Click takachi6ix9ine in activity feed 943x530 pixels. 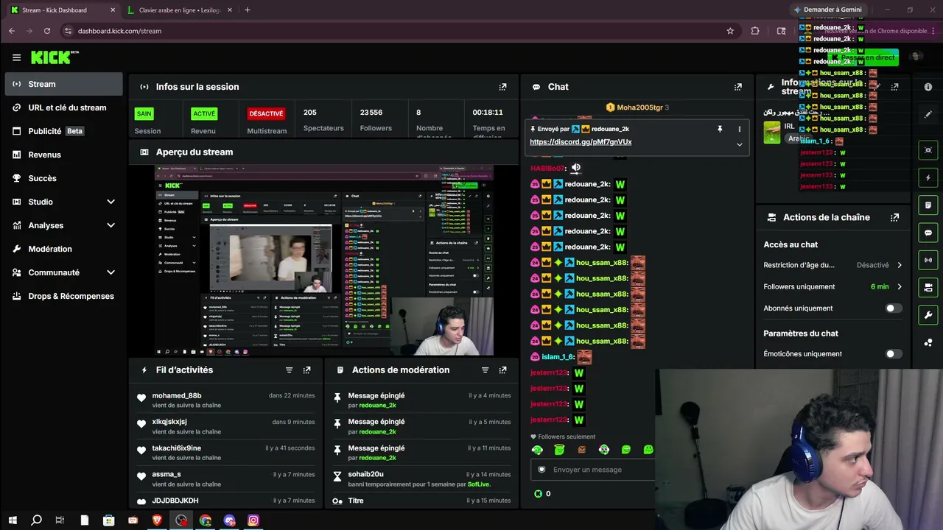tap(177, 448)
